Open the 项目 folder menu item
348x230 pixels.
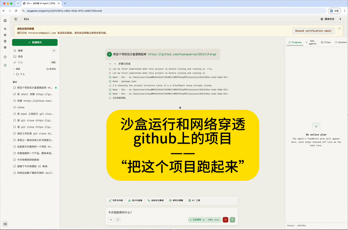pyautogui.click(x=35, y=57)
